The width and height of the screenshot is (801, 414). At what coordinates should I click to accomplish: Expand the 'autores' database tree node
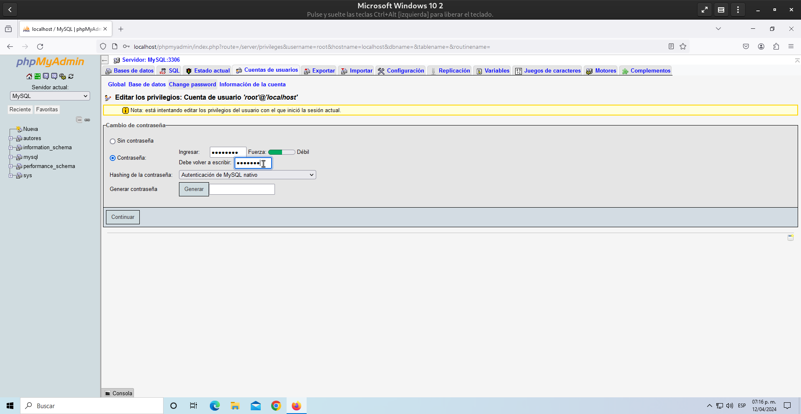pos(11,138)
